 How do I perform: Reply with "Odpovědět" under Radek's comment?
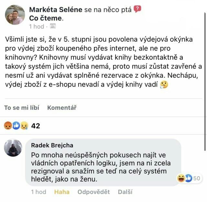point(93,192)
